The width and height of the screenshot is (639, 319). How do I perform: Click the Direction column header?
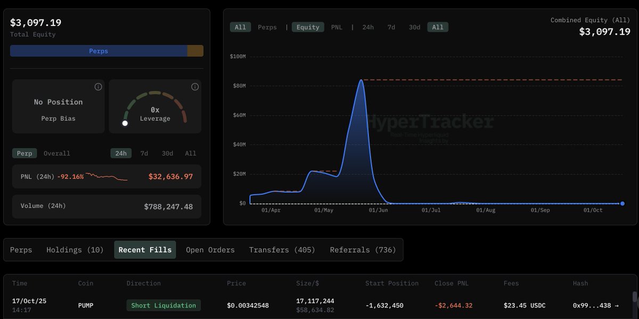143,283
